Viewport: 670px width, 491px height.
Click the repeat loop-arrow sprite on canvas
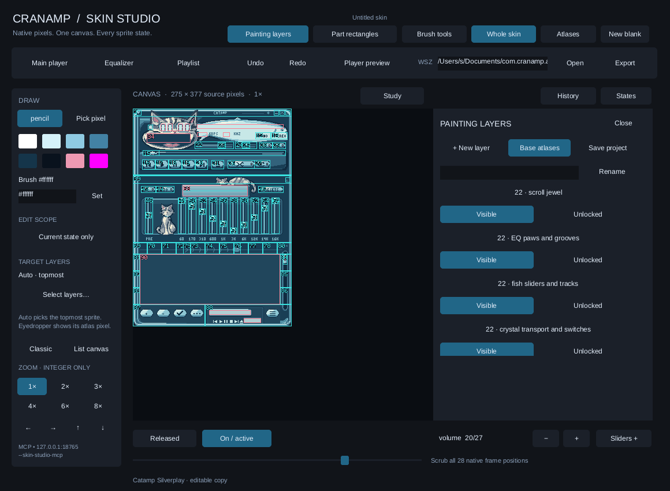click(x=262, y=165)
